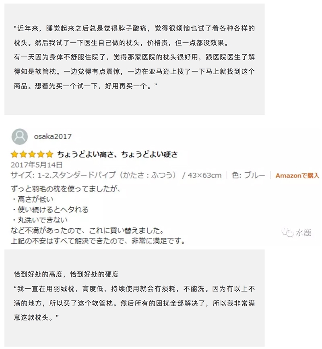Open review title ちょうどよい高さ、ちょうどよい硬さ

pos(118,154)
